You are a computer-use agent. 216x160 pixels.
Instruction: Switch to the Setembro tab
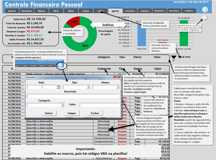pyautogui.click(x=130, y=11)
